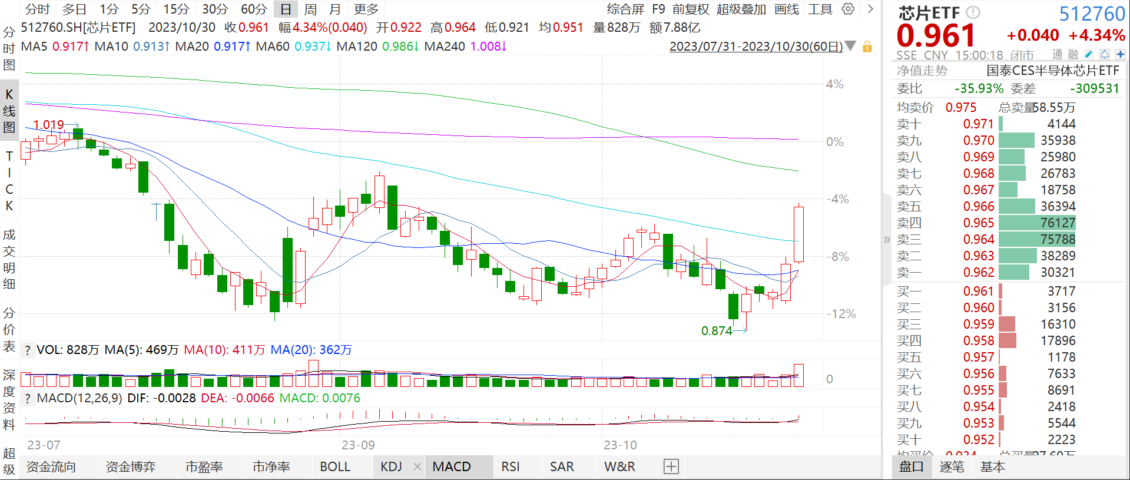Toggle the date range lock icon
The image size is (1130, 480).
pyautogui.click(x=867, y=47)
